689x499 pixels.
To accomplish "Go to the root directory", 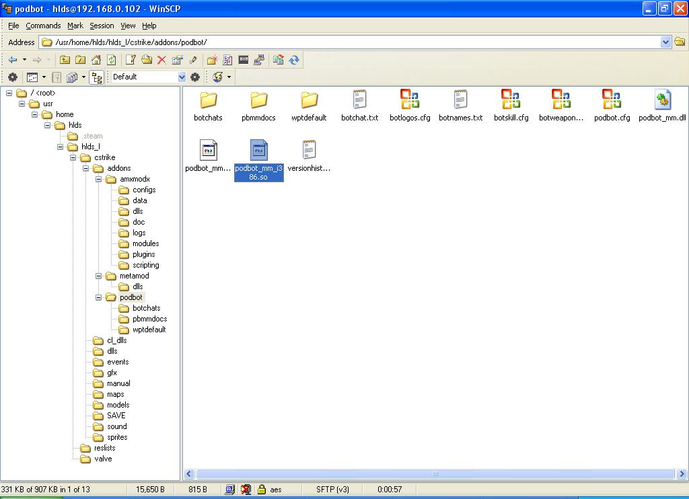I will pos(81,60).
